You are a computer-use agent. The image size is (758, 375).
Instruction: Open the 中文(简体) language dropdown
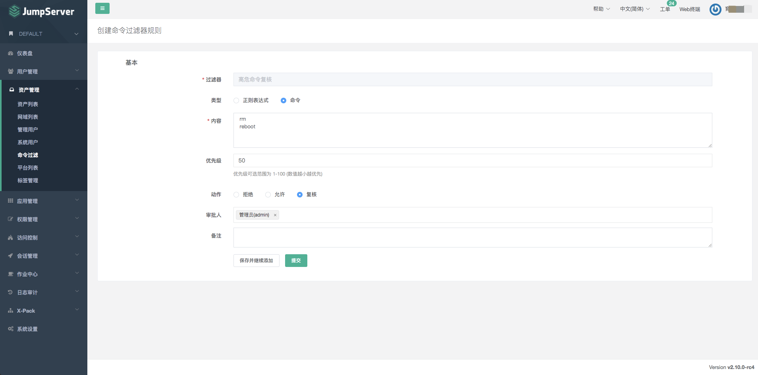(x=635, y=9)
